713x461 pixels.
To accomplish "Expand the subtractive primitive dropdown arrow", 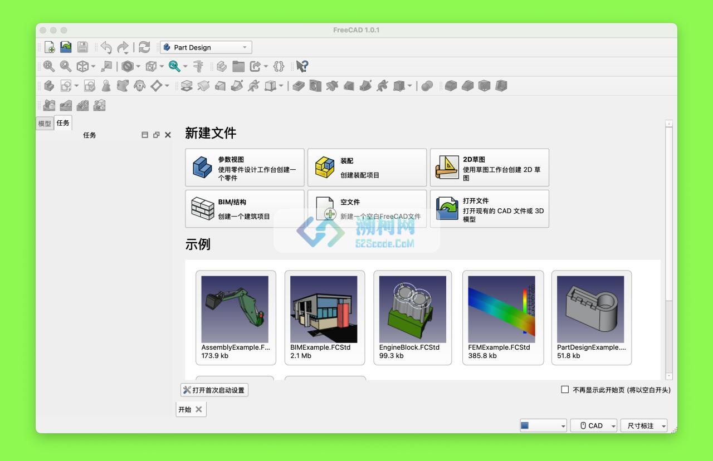I will (x=409, y=86).
